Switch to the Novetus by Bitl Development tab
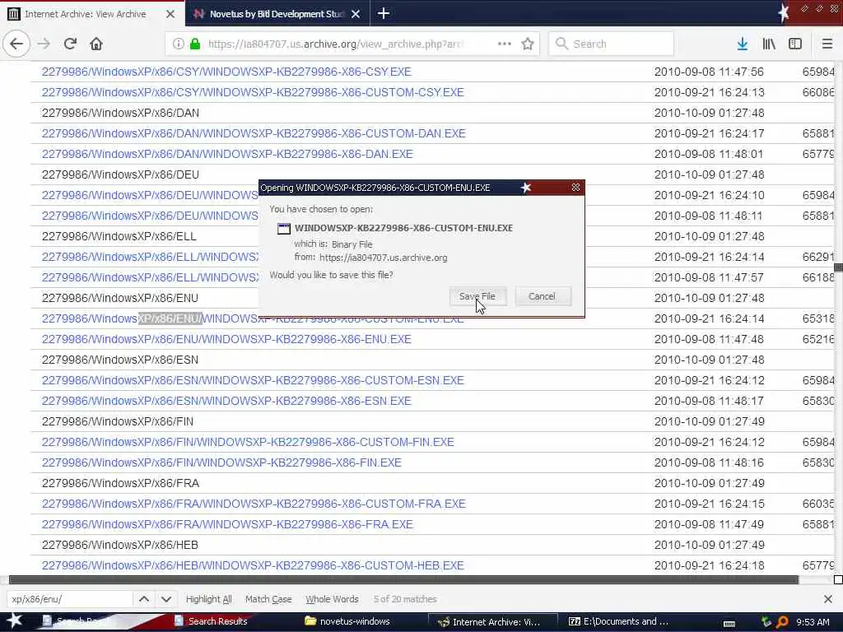This screenshot has height=632, width=843. (x=277, y=14)
